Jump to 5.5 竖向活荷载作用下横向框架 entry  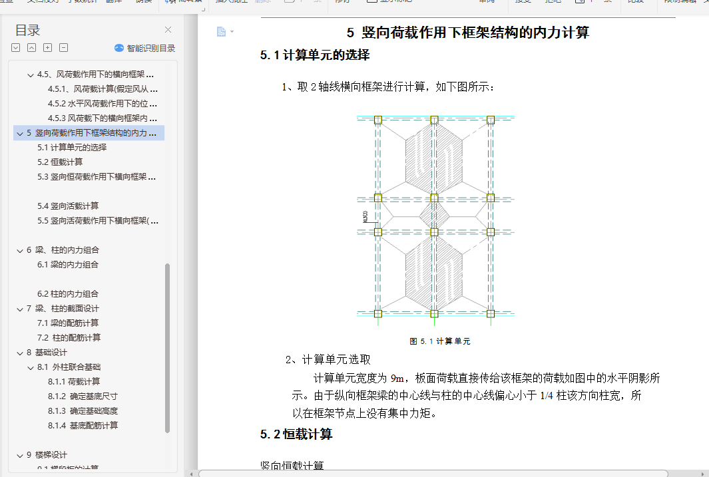[98, 220]
